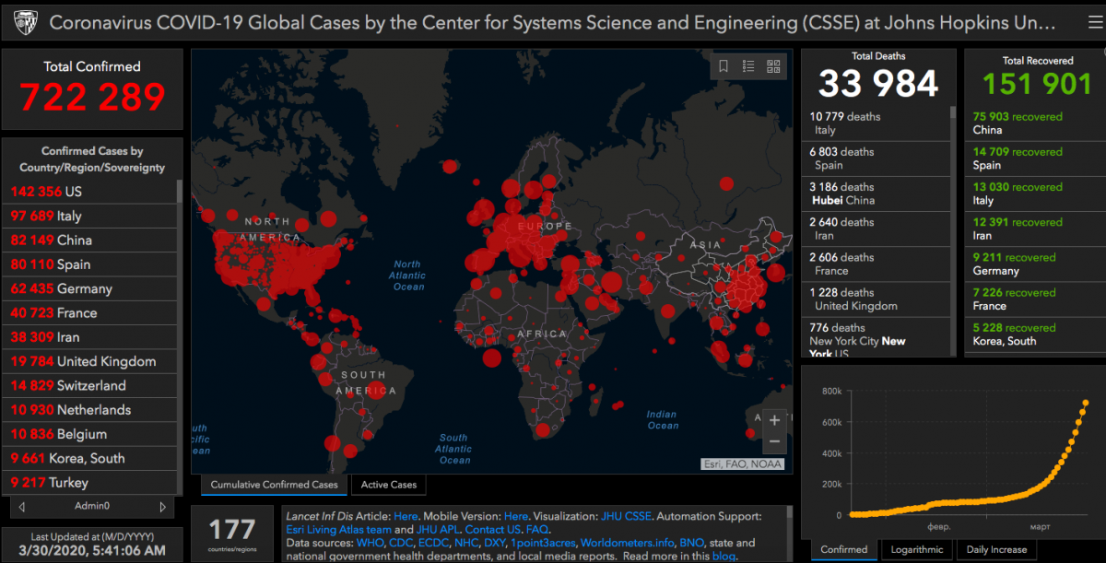The image size is (1106, 563).
Task: Open the Lancet article 'Here' link
Action: coord(406,516)
